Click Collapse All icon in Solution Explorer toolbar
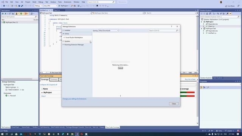Viewport: 242px width, 136px height. (221, 14)
